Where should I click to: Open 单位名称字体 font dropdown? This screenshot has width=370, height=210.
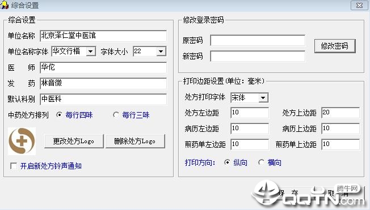tap(91, 52)
